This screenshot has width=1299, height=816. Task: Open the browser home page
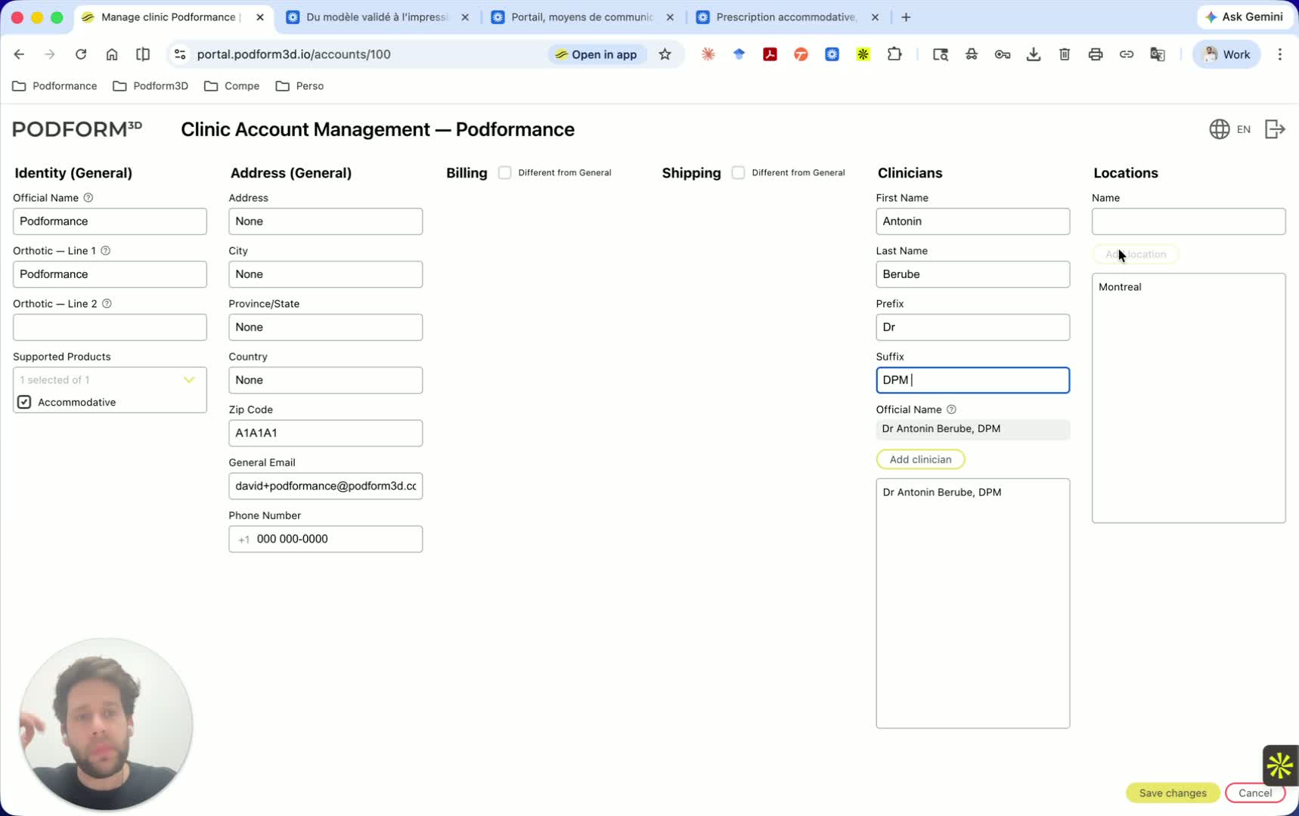click(112, 54)
